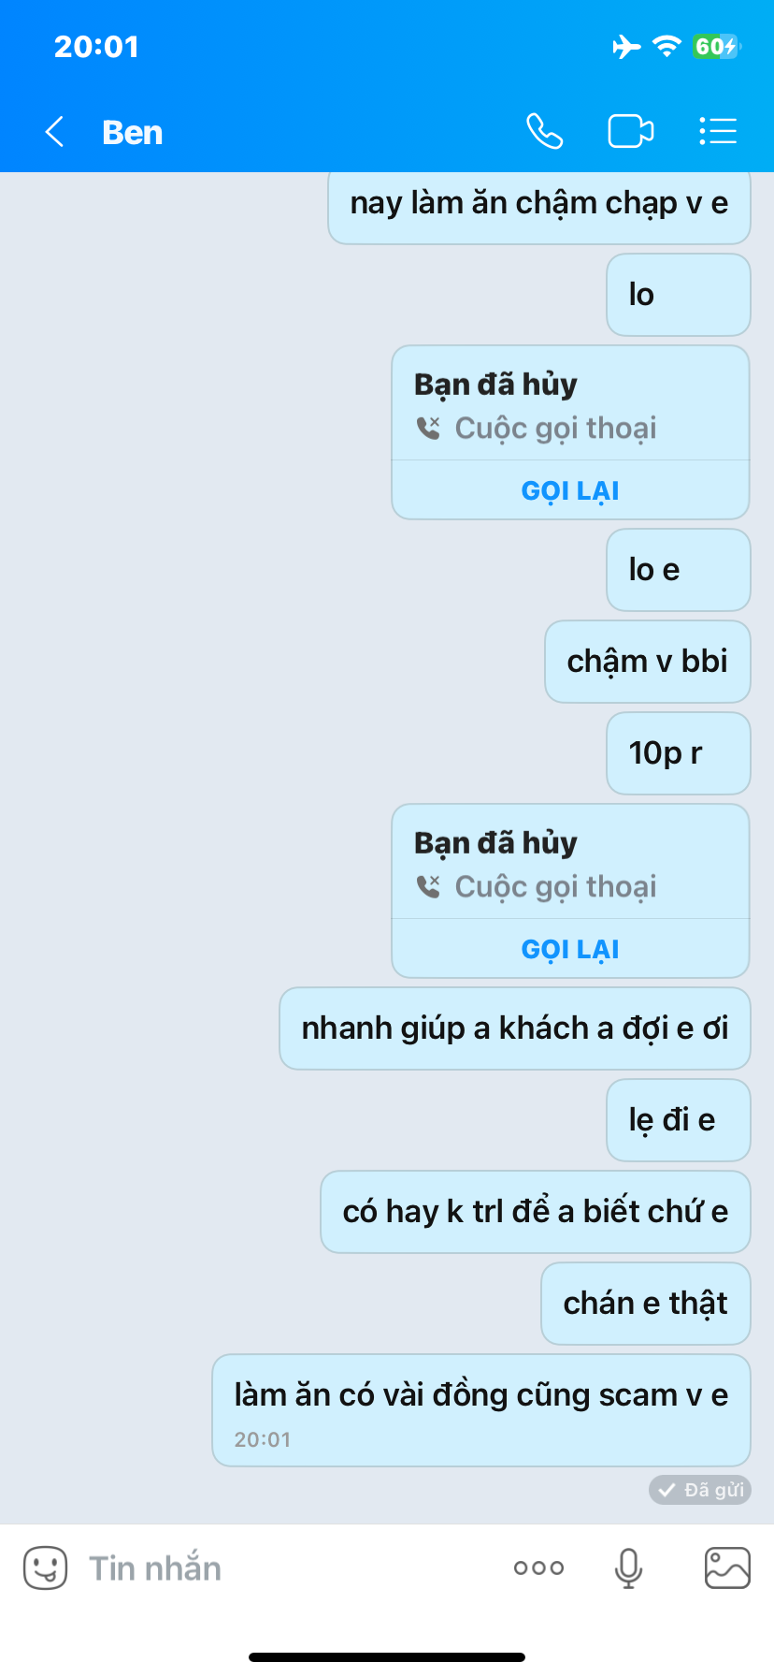Open the sticker emoji picker

point(45,1568)
